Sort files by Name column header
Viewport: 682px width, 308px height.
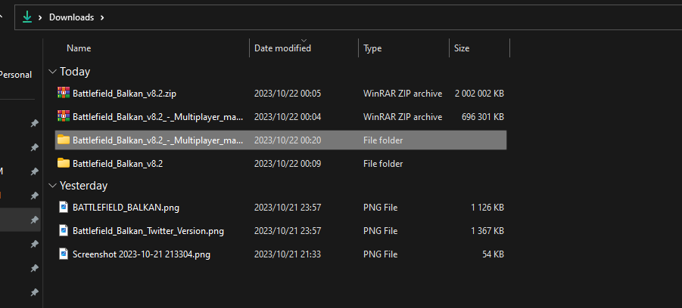[x=79, y=48]
